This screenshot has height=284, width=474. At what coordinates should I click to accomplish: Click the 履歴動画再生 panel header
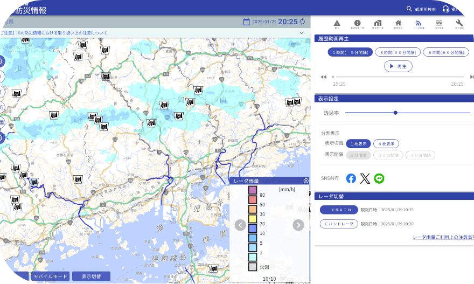(x=394, y=38)
